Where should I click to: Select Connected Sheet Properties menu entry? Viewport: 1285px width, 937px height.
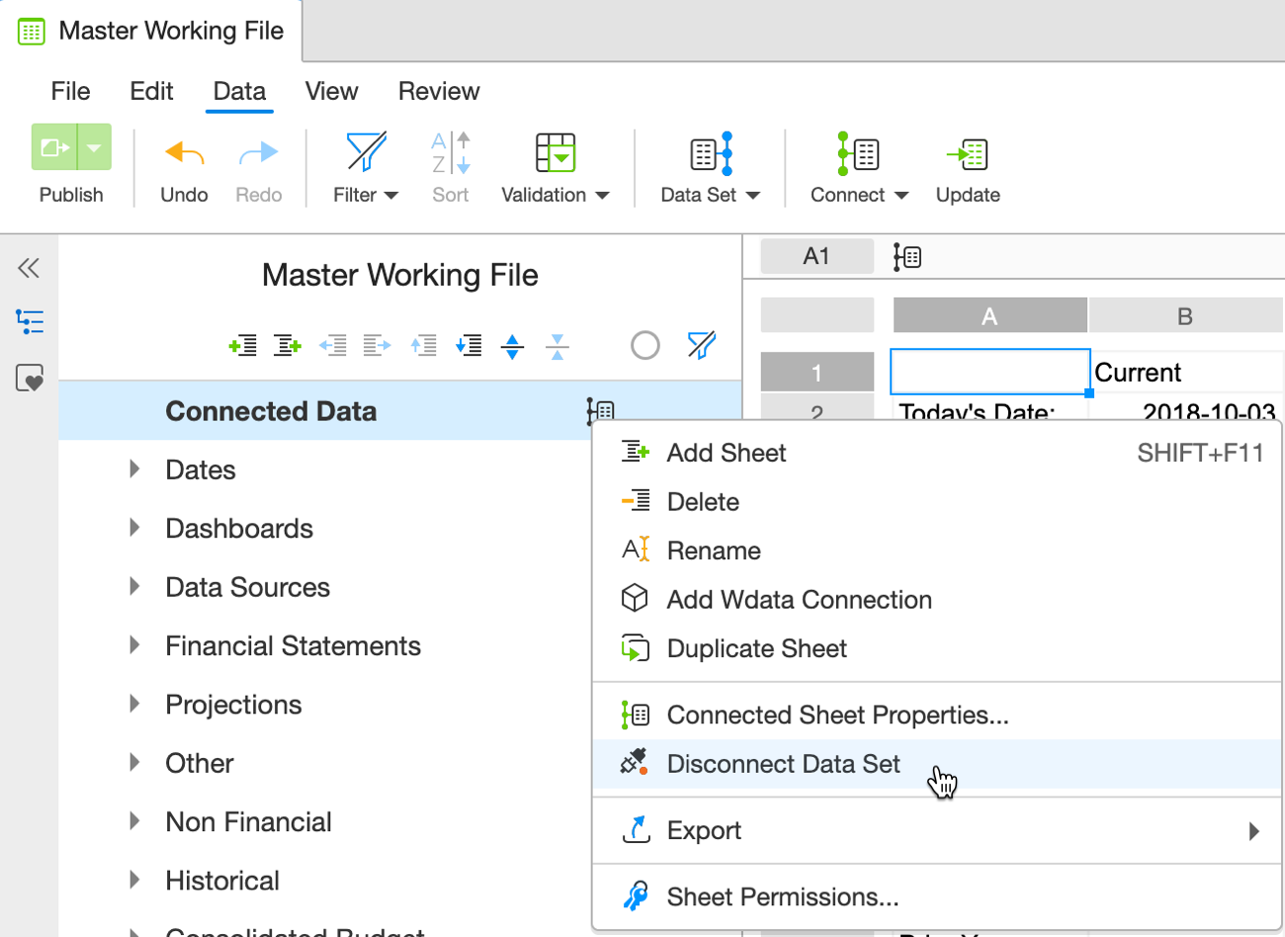pos(837,715)
